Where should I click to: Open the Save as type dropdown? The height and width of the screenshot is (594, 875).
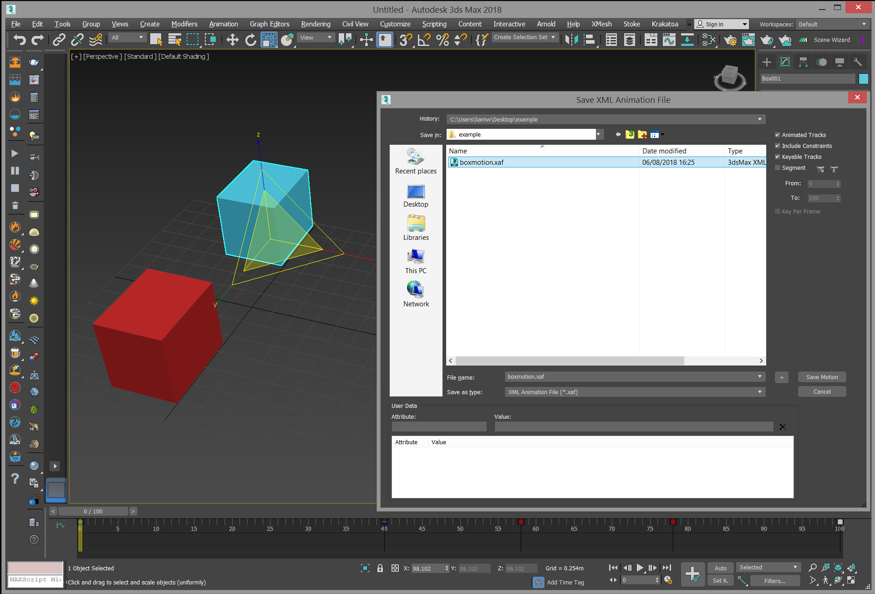tap(759, 392)
